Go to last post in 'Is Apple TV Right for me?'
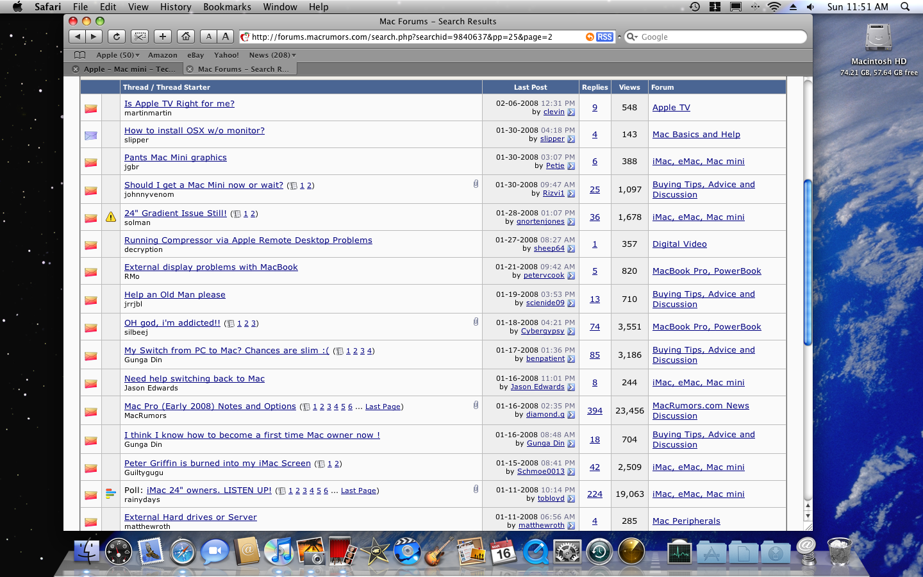923x577 pixels. coord(571,112)
